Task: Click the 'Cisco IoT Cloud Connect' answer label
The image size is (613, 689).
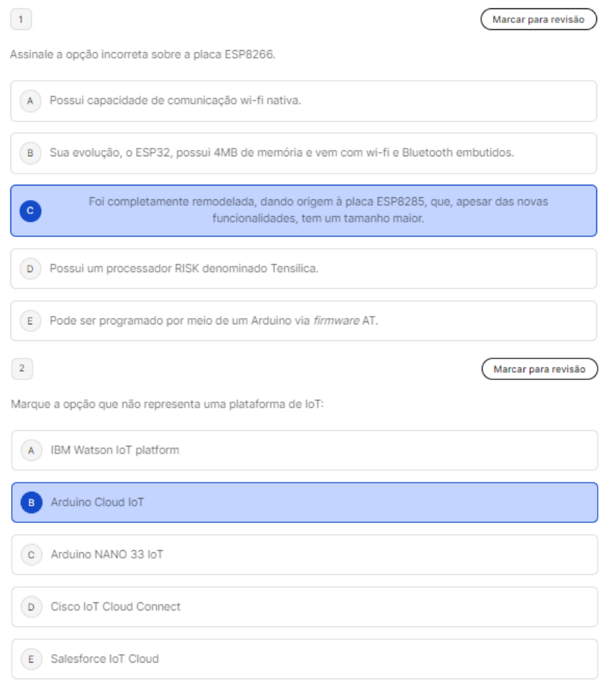Action: point(115,606)
